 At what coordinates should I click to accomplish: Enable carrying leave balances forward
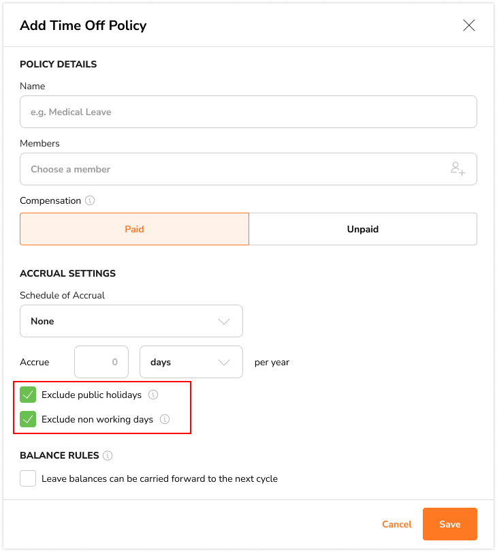(x=28, y=478)
